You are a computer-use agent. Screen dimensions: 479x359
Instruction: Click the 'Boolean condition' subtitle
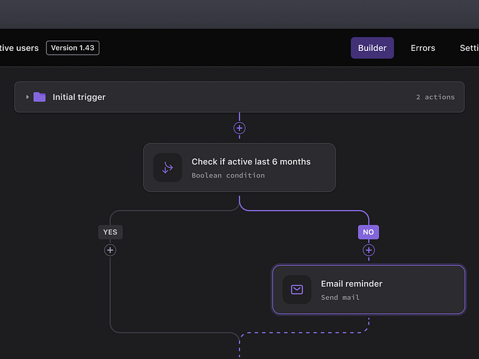point(228,176)
